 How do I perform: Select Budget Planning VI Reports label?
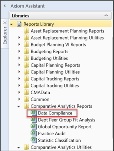click(x=58, y=45)
